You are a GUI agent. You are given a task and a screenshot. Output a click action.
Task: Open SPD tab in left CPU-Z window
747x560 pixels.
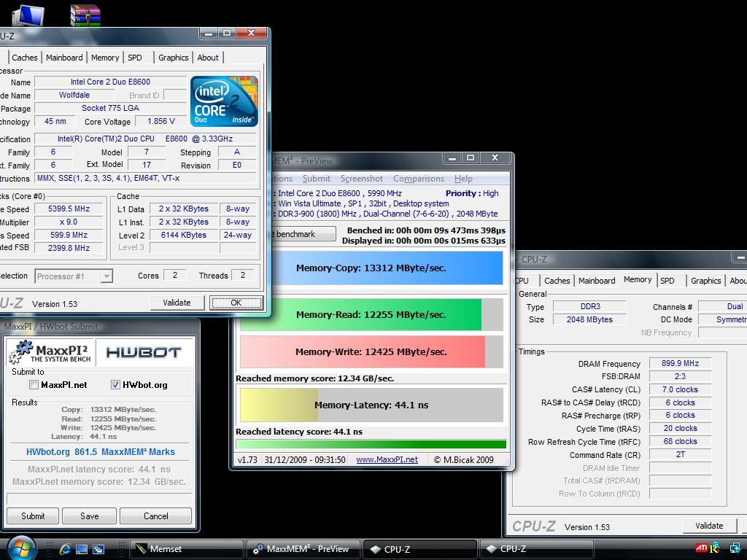point(135,58)
